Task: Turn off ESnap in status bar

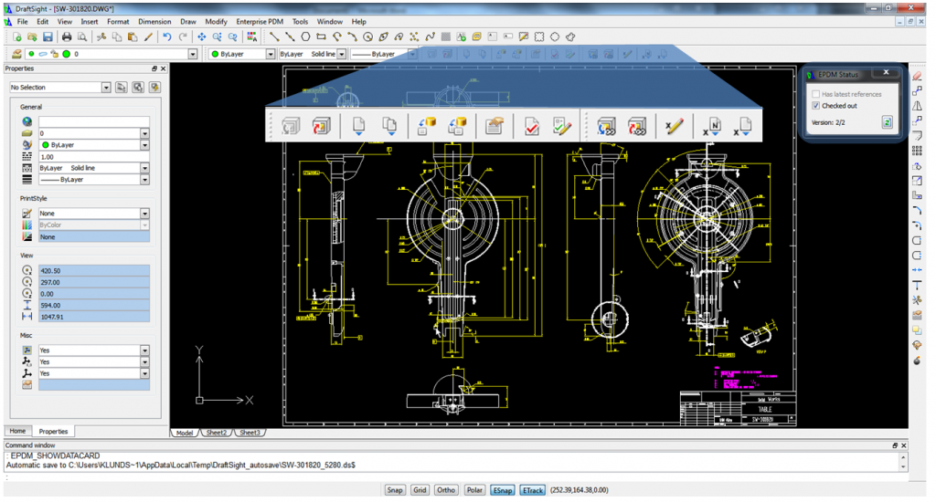Action: click(502, 490)
